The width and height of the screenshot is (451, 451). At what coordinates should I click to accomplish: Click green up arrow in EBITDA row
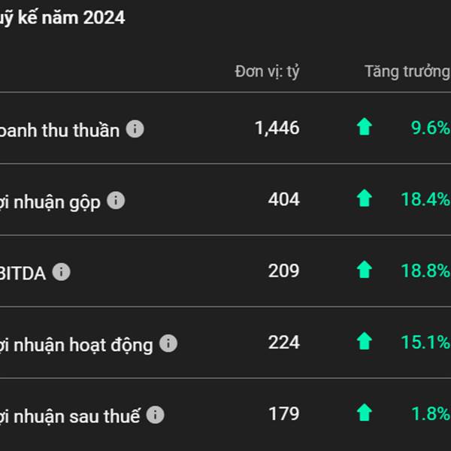[x=365, y=270]
